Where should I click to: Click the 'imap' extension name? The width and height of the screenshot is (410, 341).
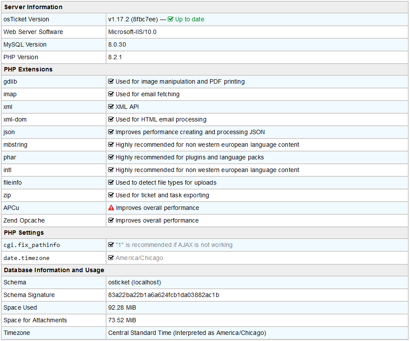pyautogui.click(x=10, y=94)
